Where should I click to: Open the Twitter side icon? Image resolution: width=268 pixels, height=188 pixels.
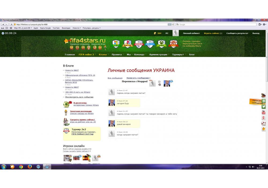263,107
